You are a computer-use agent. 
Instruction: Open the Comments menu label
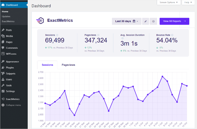coord(12,48)
